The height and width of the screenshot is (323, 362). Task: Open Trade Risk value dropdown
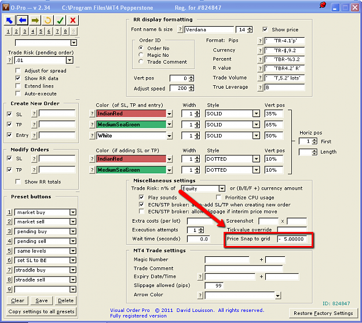coord(70,60)
